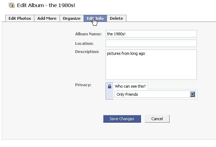Viewport: 216px width, 147px height.
Task: Click into the empty Location field
Action: 151,43
